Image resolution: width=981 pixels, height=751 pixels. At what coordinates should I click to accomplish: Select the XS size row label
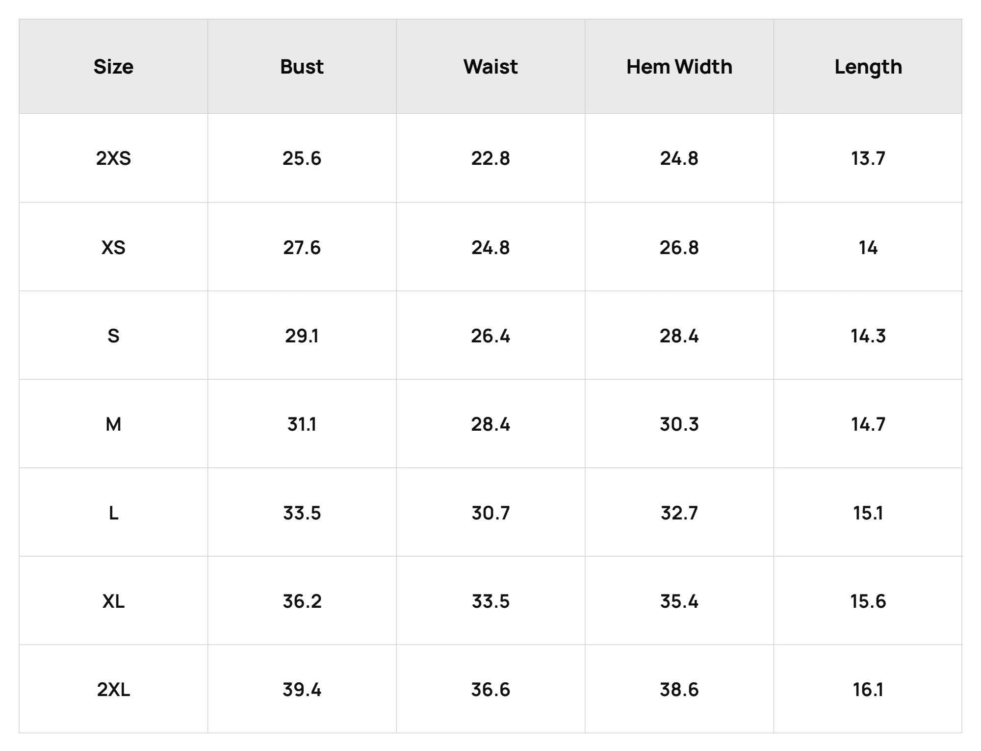pos(113,248)
